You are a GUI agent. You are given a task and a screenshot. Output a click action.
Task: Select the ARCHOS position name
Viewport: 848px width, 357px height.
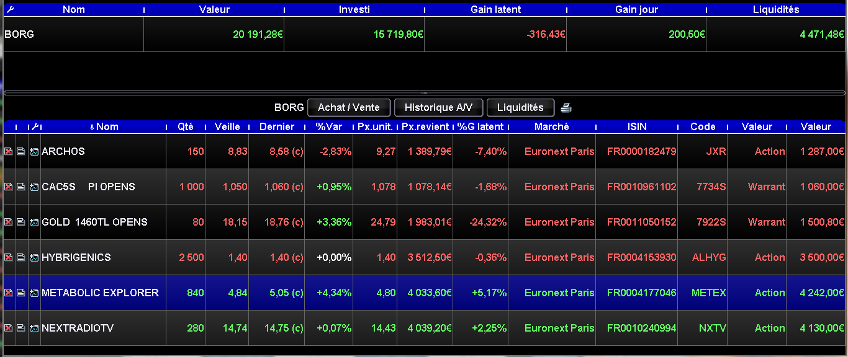[63, 151]
